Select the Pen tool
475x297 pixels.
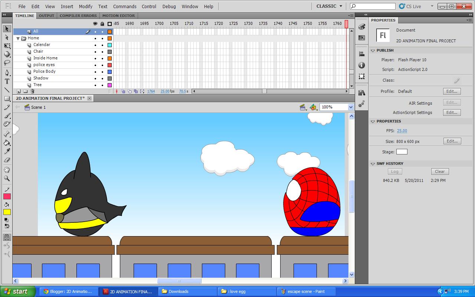[7, 72]
